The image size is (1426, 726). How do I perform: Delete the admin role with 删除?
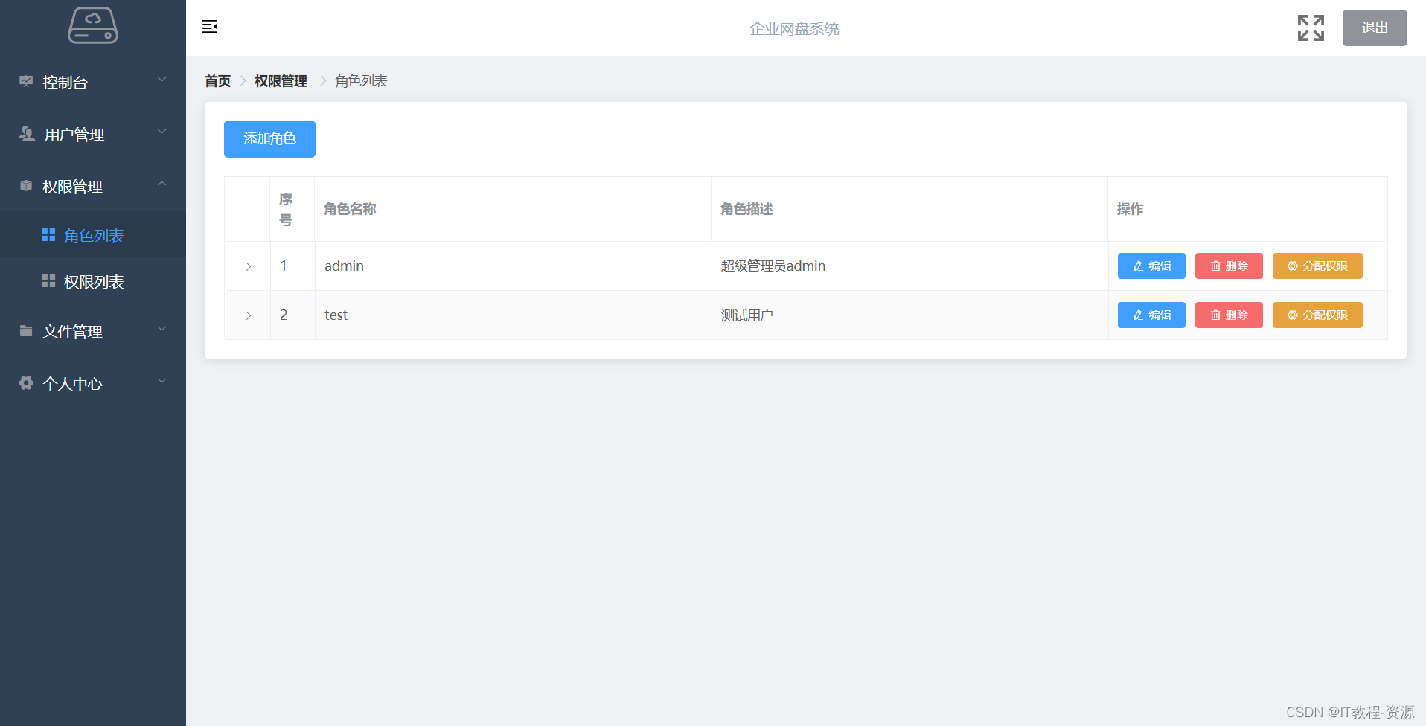click(1229, 266)
